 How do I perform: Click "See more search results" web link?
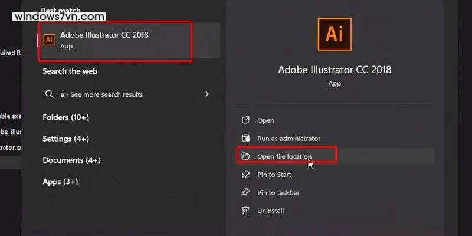click(x=105, y=94)
